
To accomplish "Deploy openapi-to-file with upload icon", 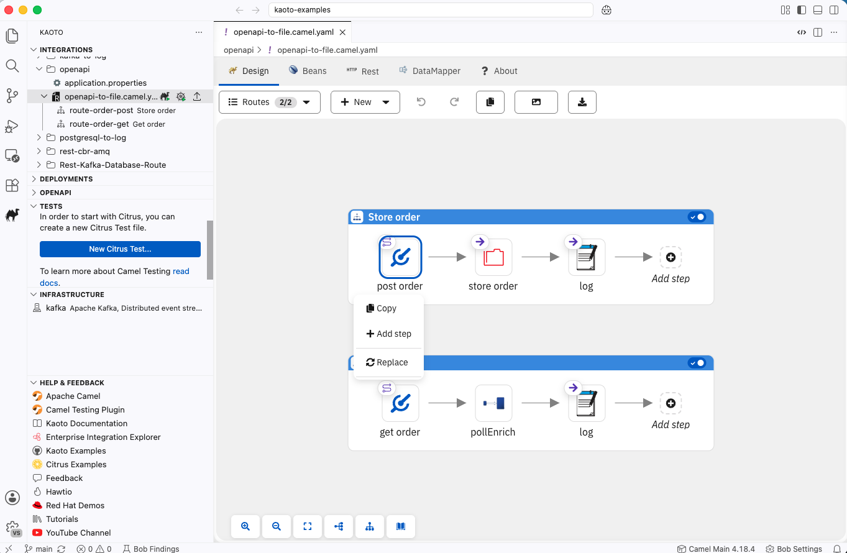I will pyautogui.click(x=197, y=96).
